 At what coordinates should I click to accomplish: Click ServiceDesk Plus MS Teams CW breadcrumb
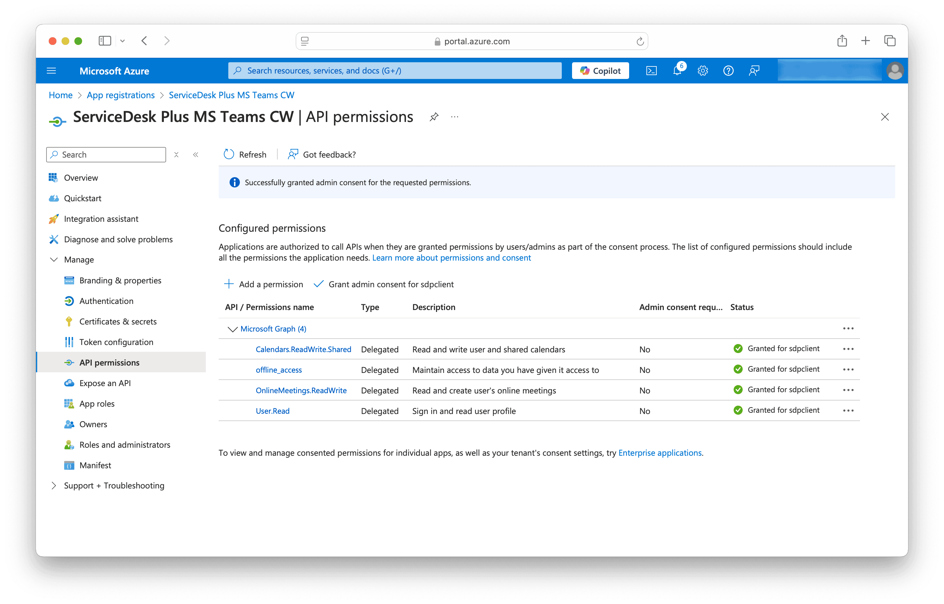(x=231, y=95)
